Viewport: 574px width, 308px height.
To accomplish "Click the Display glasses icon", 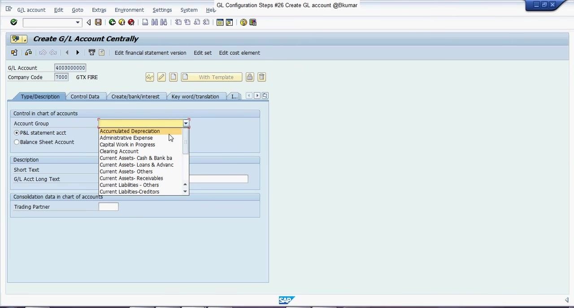I will coord(150,77).
